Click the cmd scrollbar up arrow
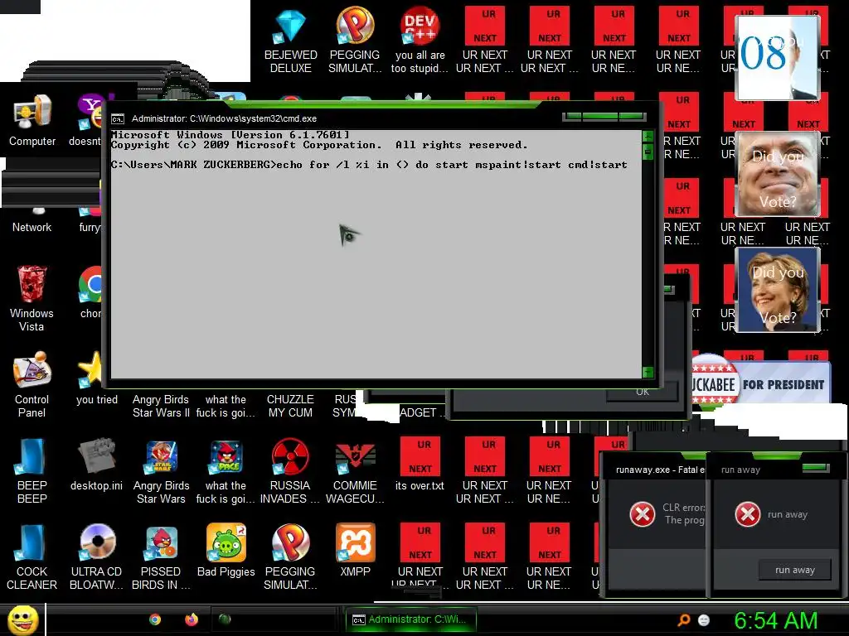The height and width of the screenshot is (636, 849). pyautogui.click(x=648, y=136)
